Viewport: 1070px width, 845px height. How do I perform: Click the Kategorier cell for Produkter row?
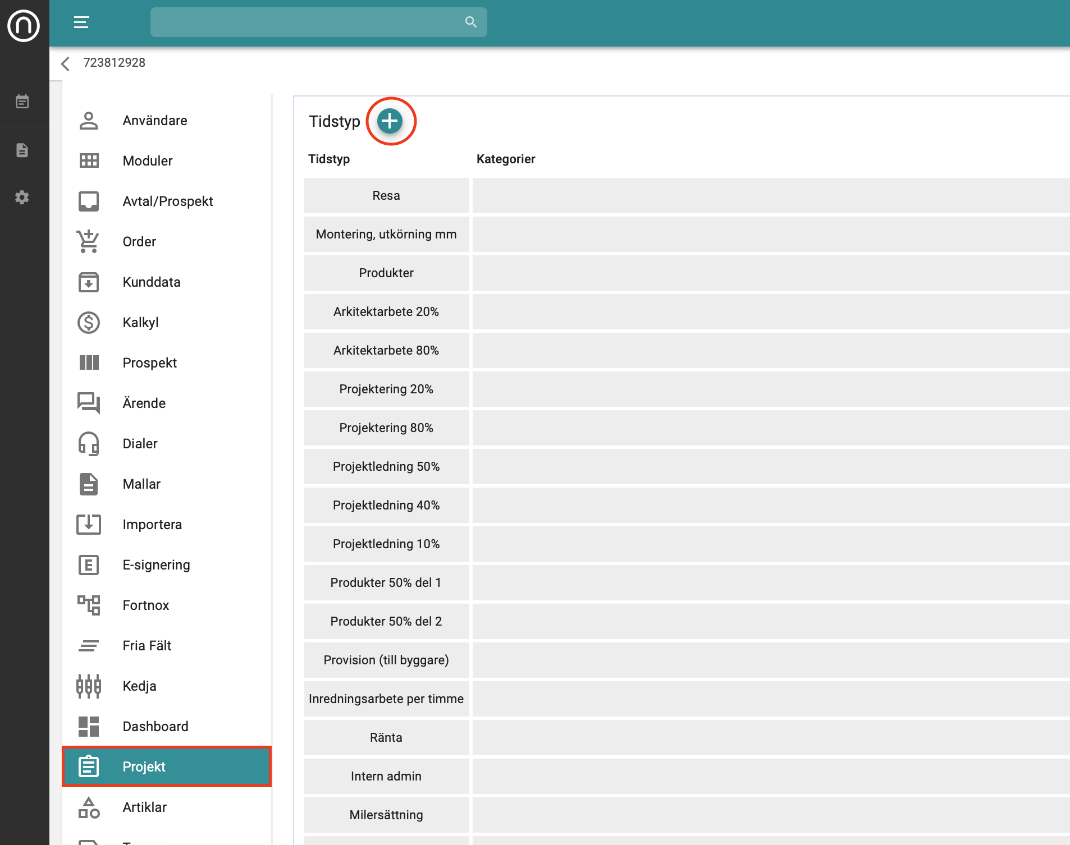770,273
